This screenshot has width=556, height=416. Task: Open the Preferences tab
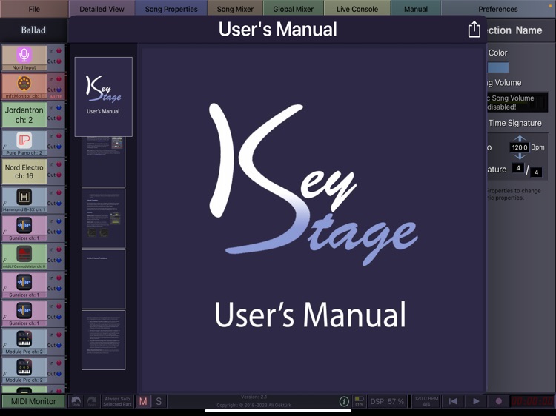pyautogui.click(x=498, y=9)
